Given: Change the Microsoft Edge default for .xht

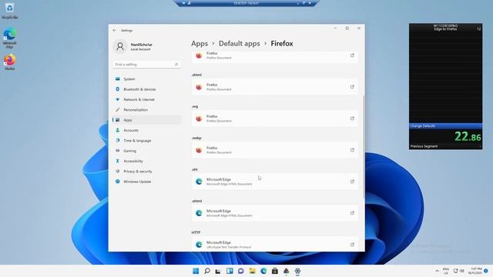Looking at the screenshot, I should 275,182.
